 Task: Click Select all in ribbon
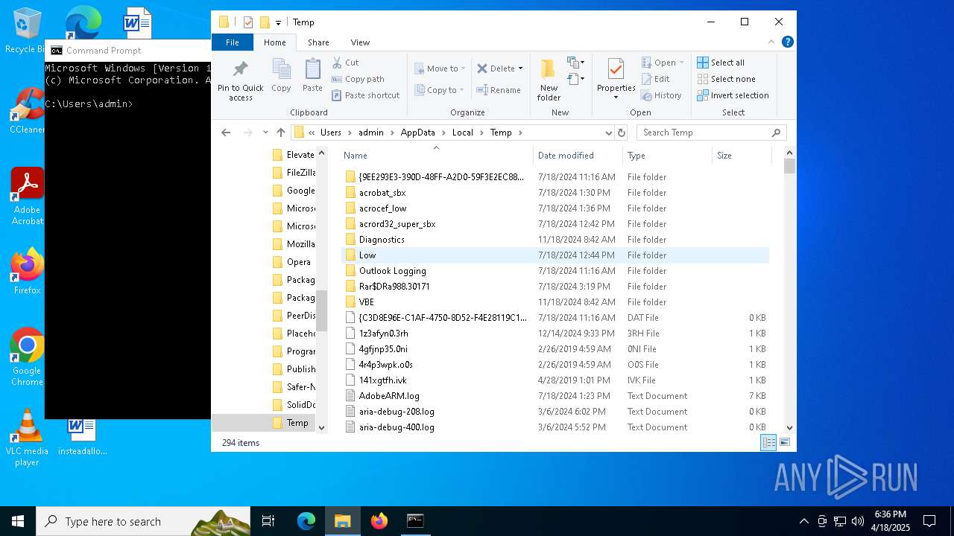(721, 63)
